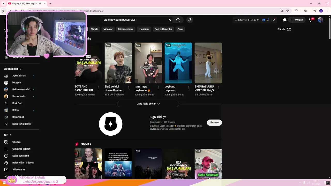Image resolution: width=331 pixels, height=186 pixels.
Task: Click the blue extension logo near stats
Action: pos(264,20)
